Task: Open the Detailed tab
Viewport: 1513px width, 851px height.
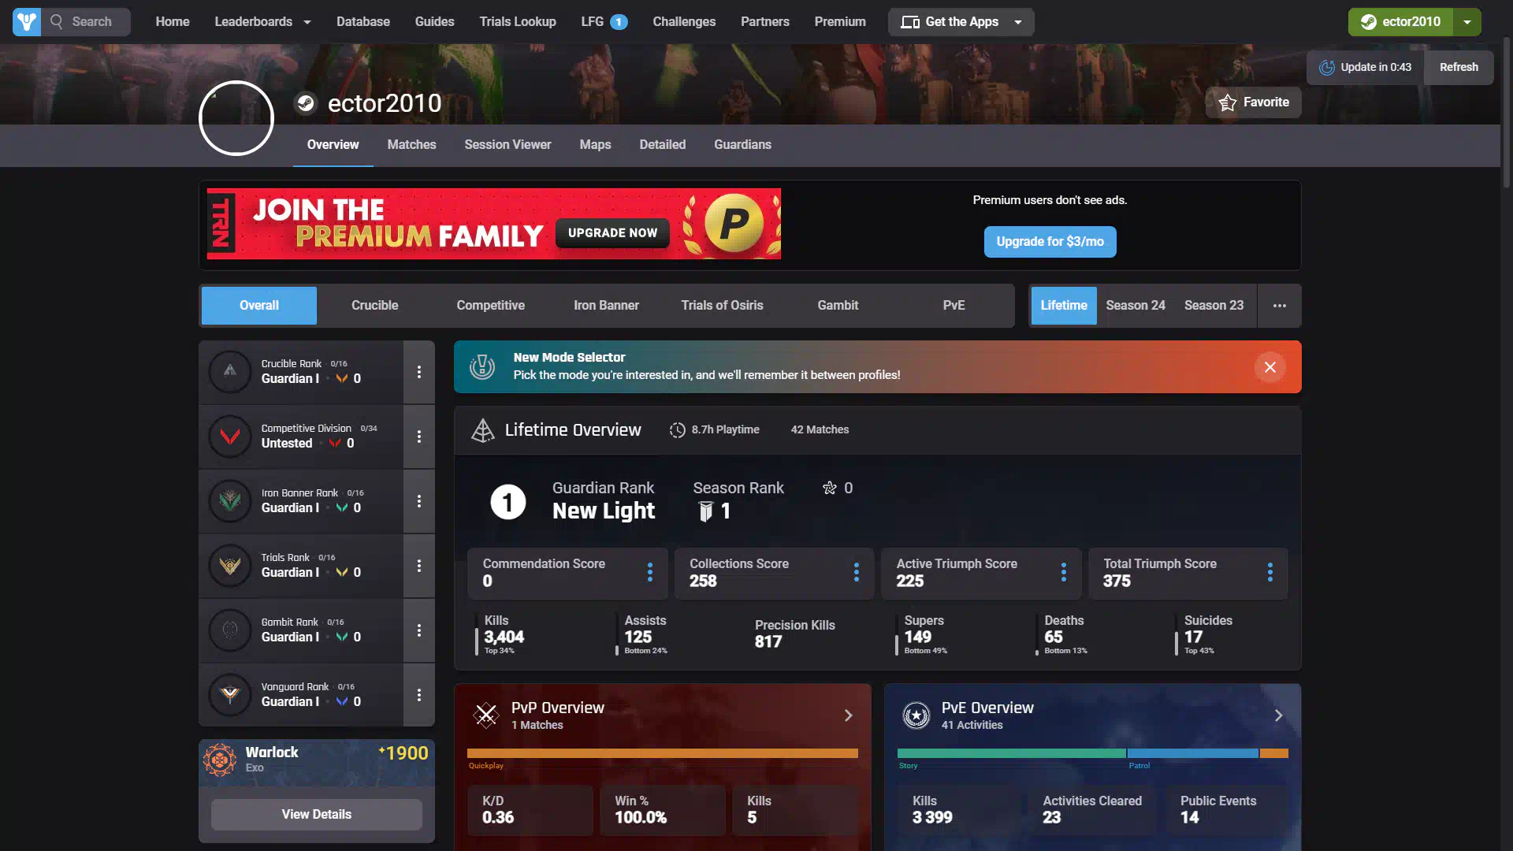Action: (663, 145)
